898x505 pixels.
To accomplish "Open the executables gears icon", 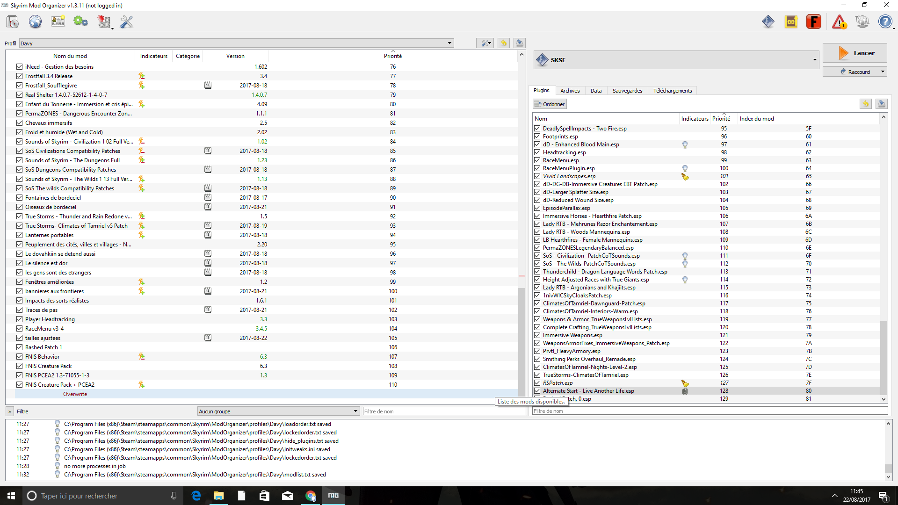I will point(80,22).
